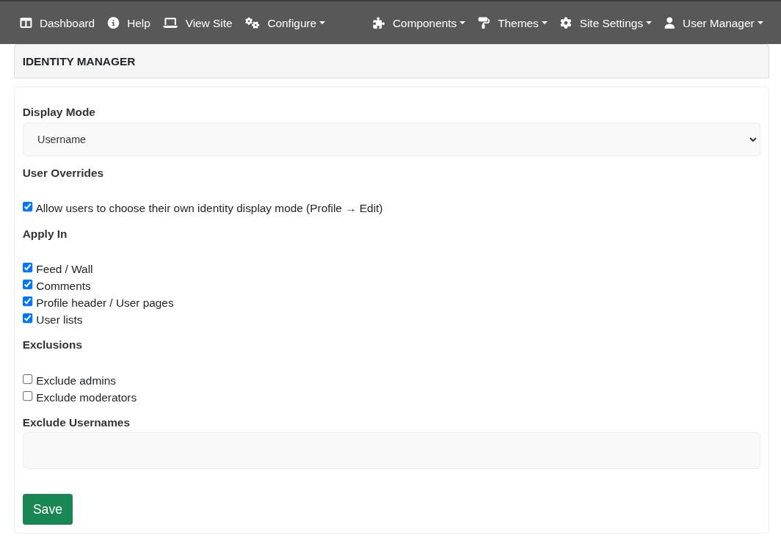This screenshot has width=781, height=546.
Task: Uncheck the Comments checkbox under Apply In
Action: pos(27,284)
